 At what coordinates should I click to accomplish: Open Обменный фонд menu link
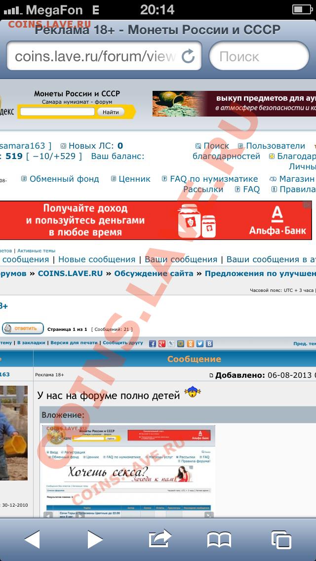pos(64,179)
